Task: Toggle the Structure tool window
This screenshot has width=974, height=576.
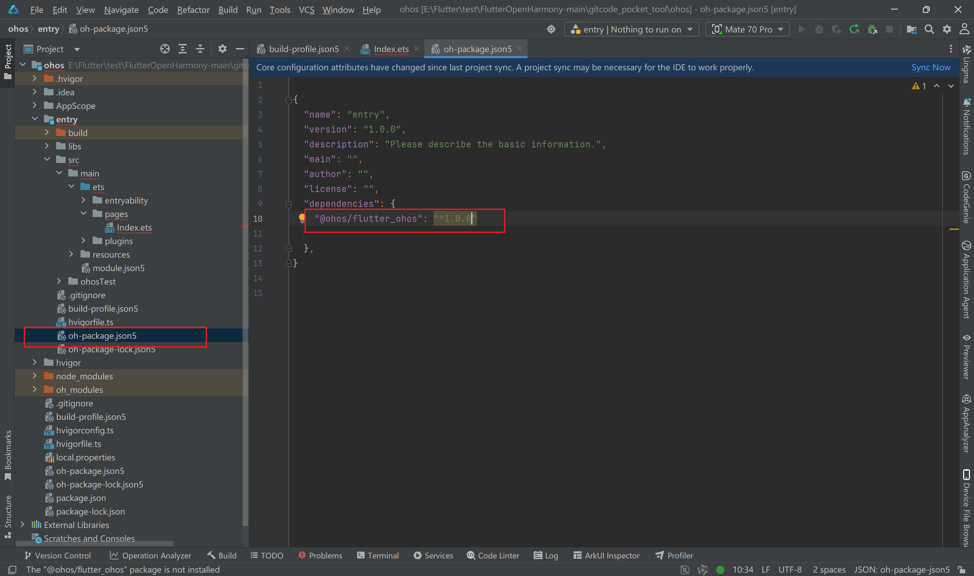Action: (x=8, y=515)
